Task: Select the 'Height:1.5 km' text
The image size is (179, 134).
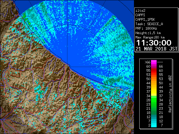Action: (148, 33)
